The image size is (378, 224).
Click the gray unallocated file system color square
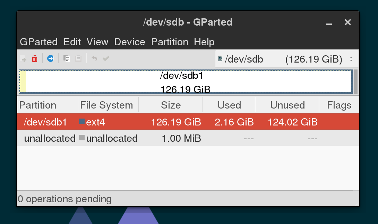pyautogui.click(x=82, y=138)
